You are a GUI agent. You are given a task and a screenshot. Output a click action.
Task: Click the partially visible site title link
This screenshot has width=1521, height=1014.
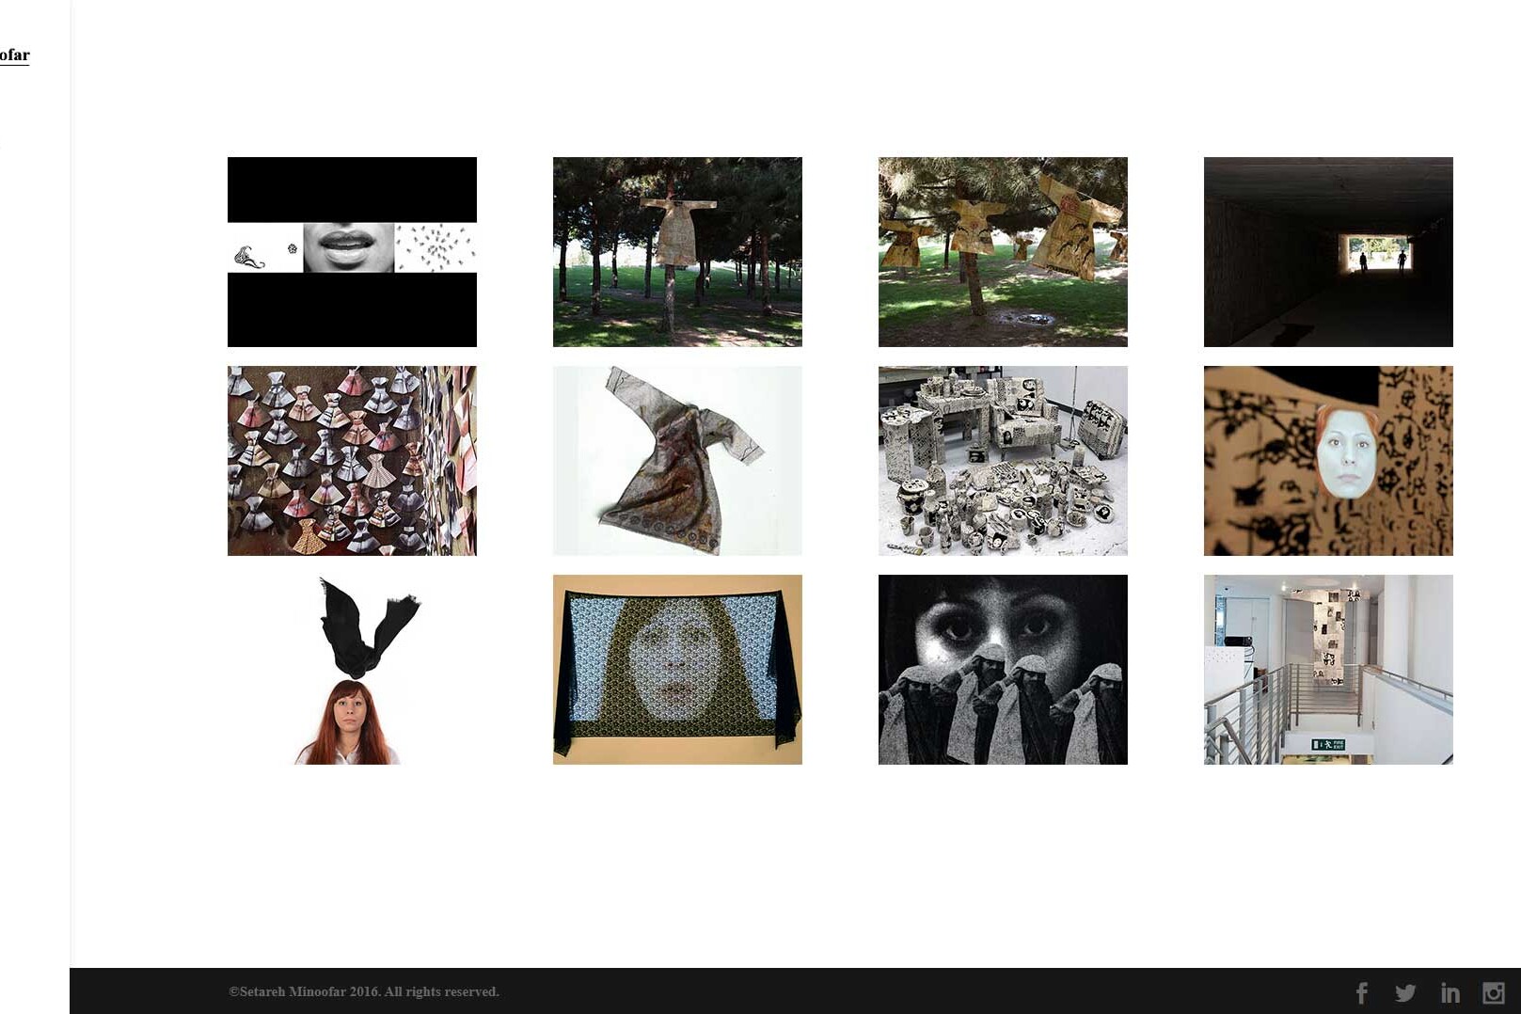14,55
